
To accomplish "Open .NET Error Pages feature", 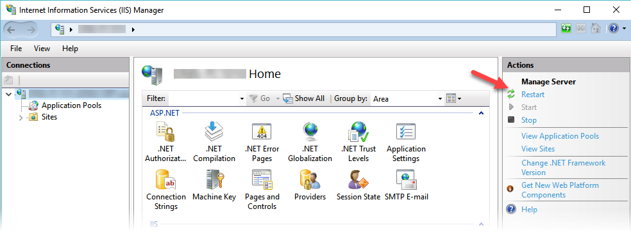I will pos(262,142).
